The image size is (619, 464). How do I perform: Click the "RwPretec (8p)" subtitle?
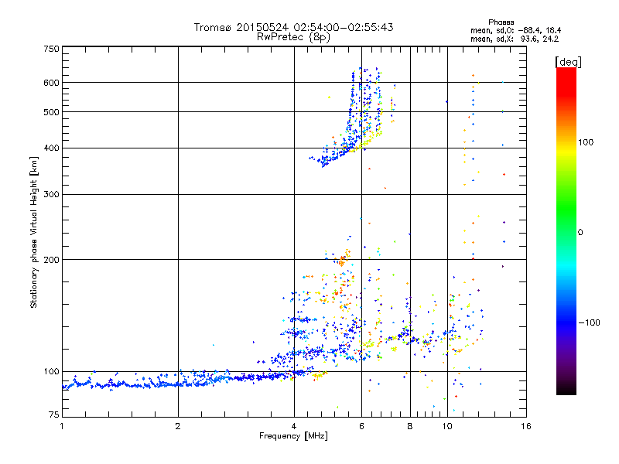pyautogui.click(x=293, y=37)
